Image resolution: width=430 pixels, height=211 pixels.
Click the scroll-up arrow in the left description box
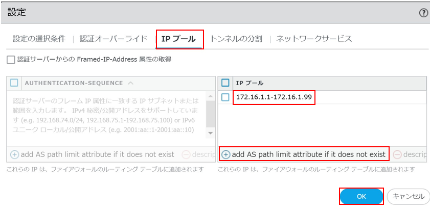pos(210,95)
